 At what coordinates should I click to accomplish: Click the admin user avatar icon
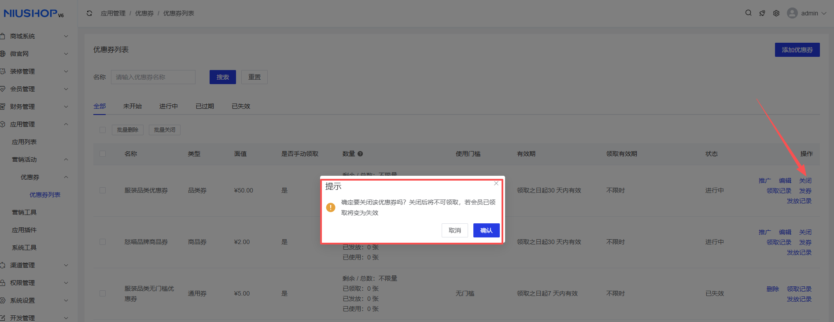792,13
